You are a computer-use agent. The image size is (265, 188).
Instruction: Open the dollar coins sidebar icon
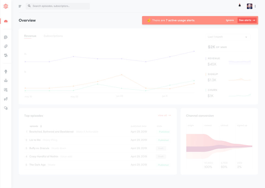click(x=6, y=46)
